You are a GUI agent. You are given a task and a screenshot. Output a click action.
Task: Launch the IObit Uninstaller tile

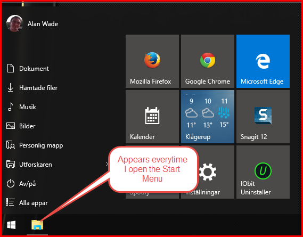pyautogui.click(x=263, y=172)
